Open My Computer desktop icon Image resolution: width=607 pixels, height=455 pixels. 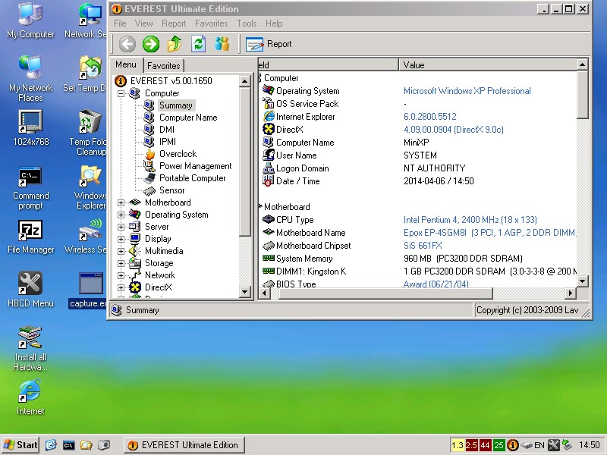(30, 21)
